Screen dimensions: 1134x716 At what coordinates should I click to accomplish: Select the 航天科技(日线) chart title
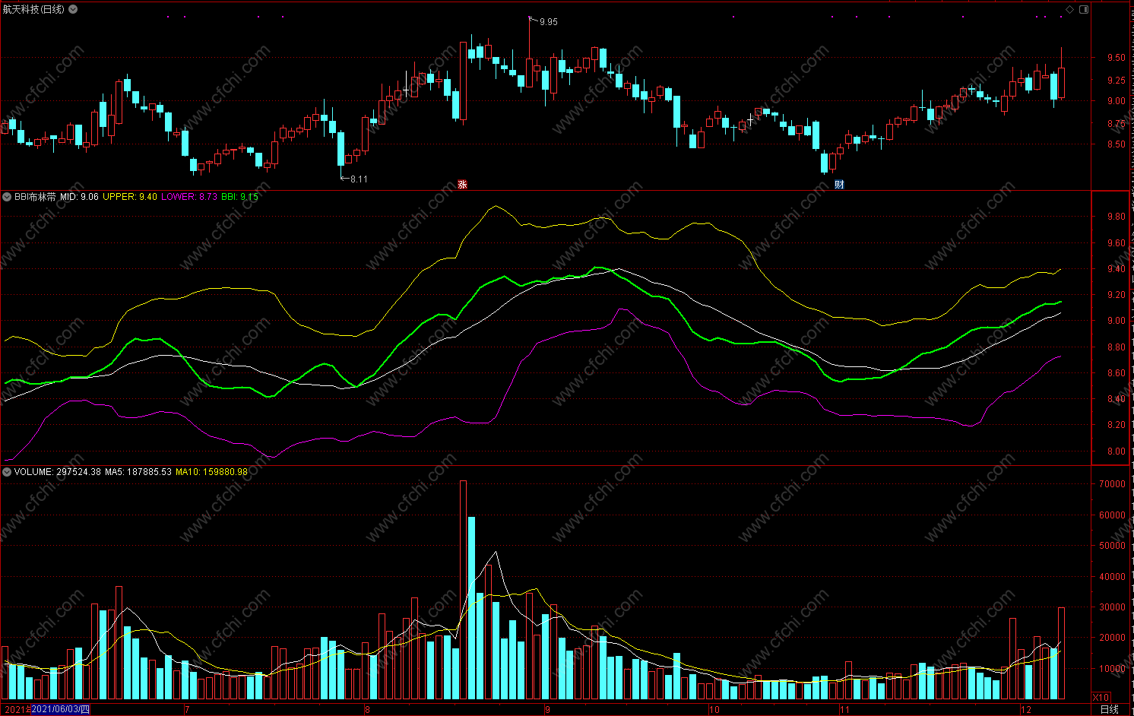pos(33,9)
